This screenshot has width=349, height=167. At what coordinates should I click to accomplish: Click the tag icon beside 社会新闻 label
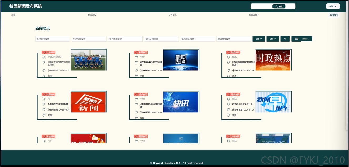(44, 53)
